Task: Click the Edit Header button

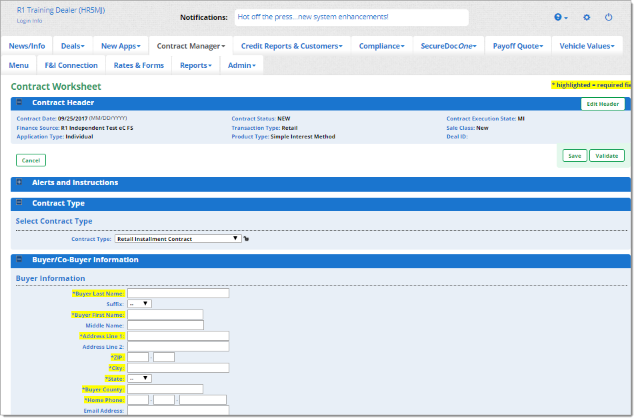Action: point(603,104)
